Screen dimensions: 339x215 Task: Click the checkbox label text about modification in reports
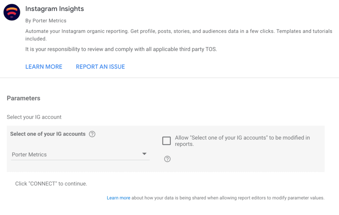242,141
